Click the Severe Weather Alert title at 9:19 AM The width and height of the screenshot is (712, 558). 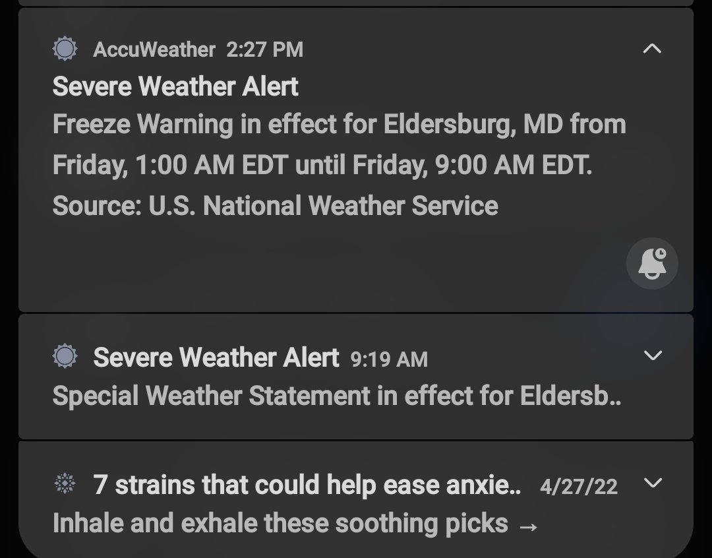tap(216, 357)
